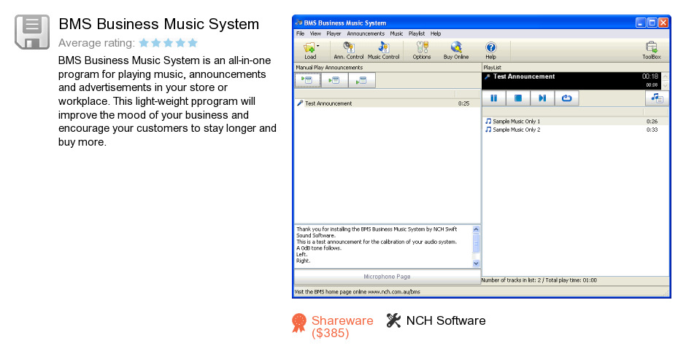
Task: Select Sample Music Only 1 track
Action: tap(575, 122)
